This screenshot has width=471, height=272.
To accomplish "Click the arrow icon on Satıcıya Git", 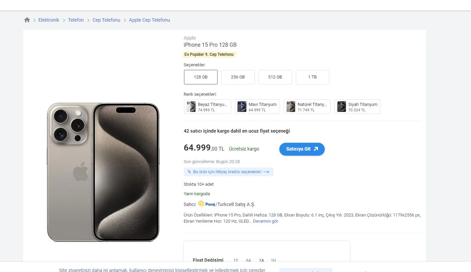I will click(316, 149).
